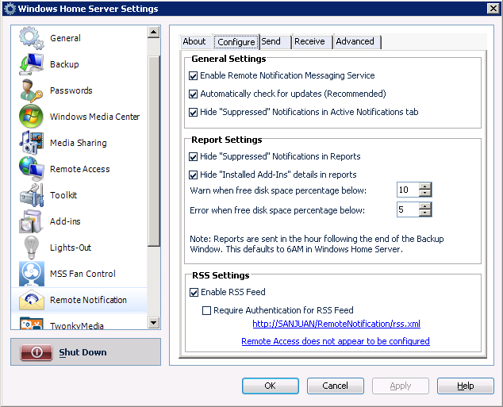Open the Windows Media Center orb icon

coord(31,117)
